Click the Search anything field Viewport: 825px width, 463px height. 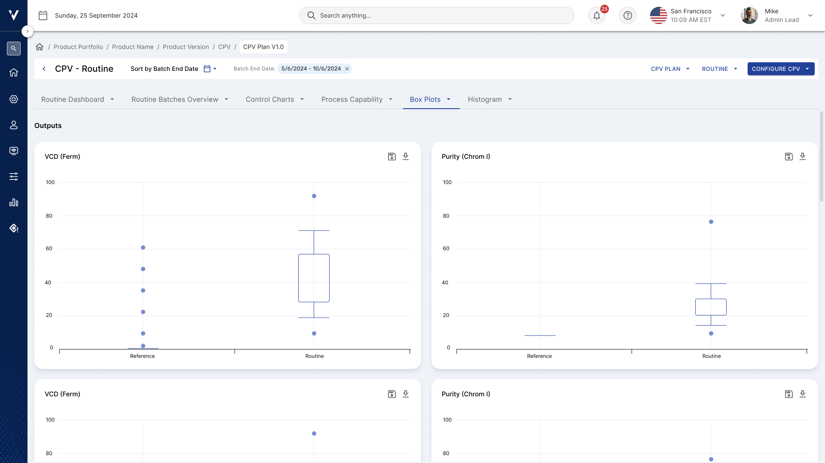coord(437,15)
